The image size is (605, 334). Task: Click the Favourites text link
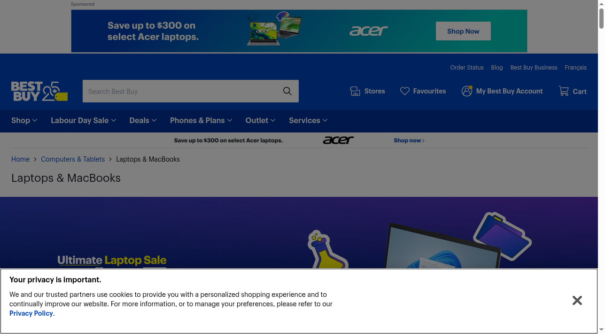tap(430, 91)
